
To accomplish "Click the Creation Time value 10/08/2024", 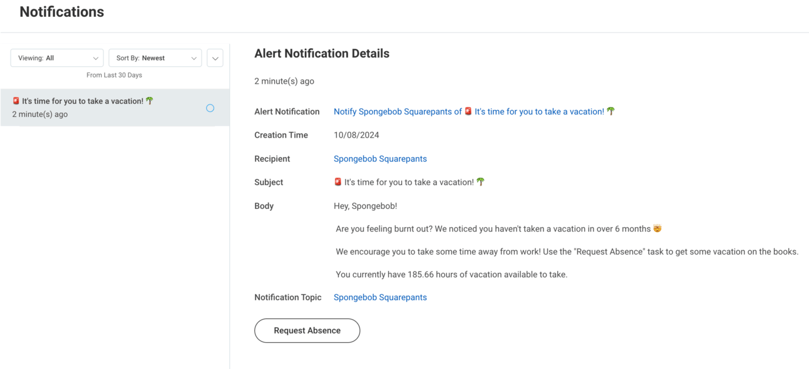I will pos(356,135).
